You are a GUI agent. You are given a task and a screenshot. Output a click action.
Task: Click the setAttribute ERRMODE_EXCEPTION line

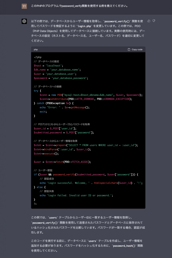(86, 99)
